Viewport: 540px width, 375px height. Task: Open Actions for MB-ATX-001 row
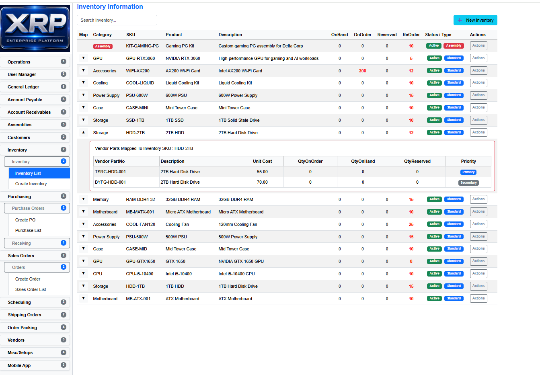478,298
